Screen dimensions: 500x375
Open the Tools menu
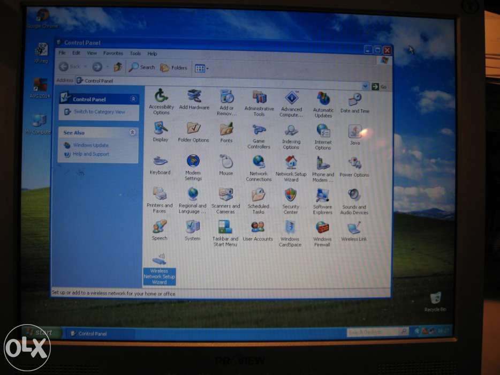click(x=135, y=54)
